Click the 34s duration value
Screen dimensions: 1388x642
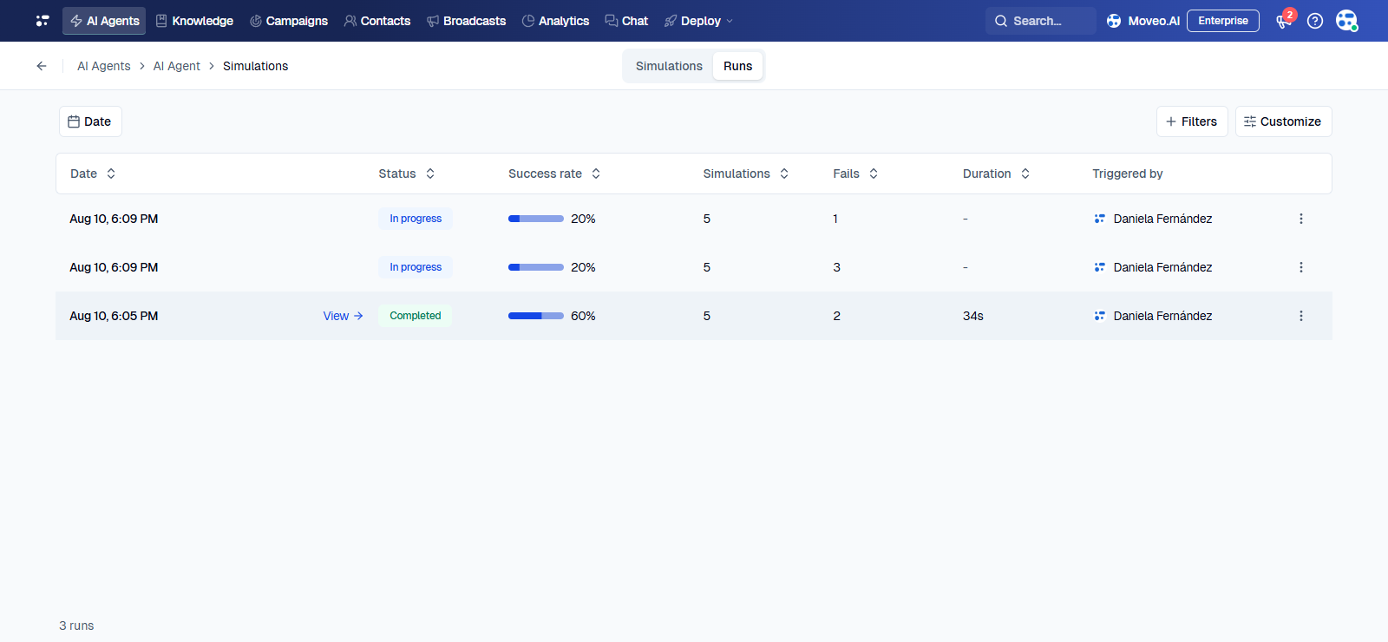click(x=972, y=316)
